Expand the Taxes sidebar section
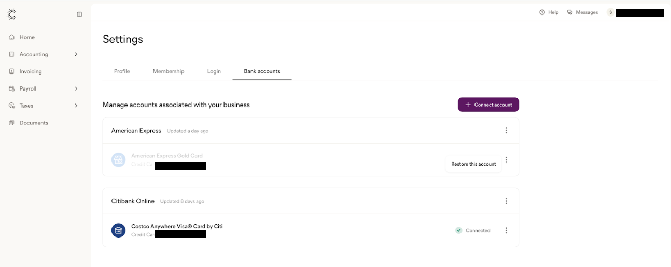Viewport: 671px width, 267px height. [x=76, y=106]
